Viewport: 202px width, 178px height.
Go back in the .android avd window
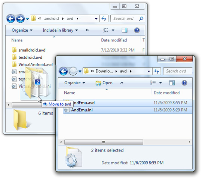click(11, 19)
